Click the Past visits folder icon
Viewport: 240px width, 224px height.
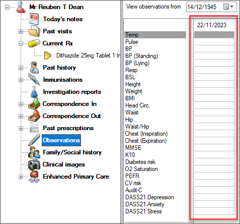tap(34, 31)
